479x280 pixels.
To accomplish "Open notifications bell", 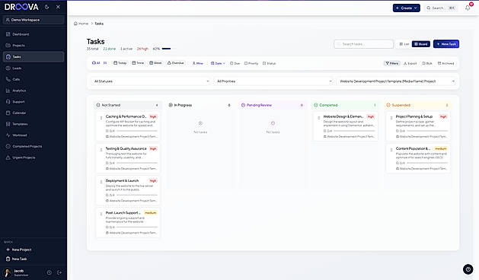I will tap(468, 8).
